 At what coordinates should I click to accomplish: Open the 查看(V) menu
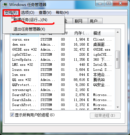tap(45, 13)
